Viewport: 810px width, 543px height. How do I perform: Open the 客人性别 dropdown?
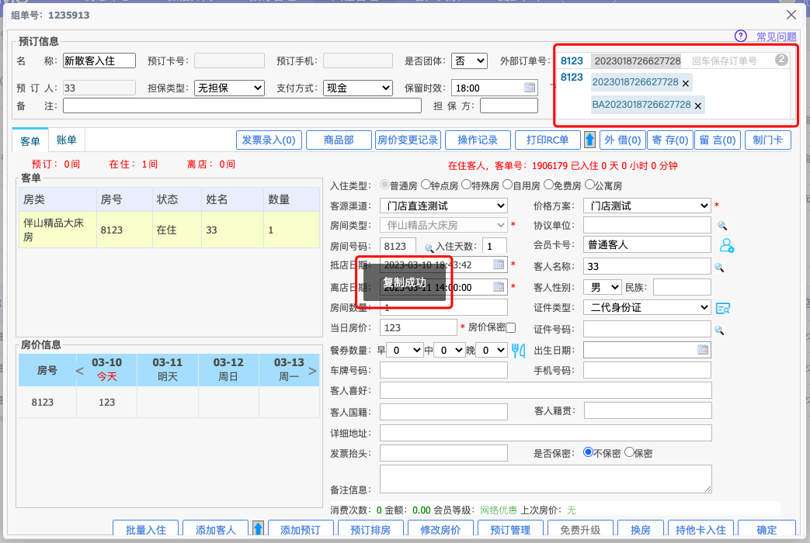pyautogui.click(x=603, y=287)
